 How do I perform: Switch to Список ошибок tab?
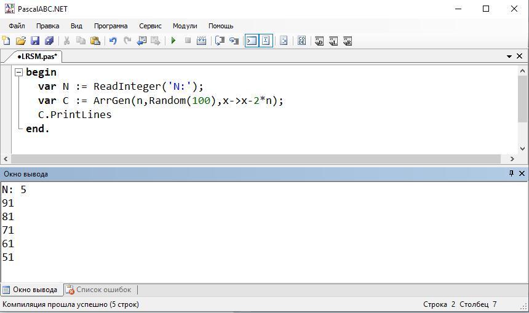coord(99,290)
